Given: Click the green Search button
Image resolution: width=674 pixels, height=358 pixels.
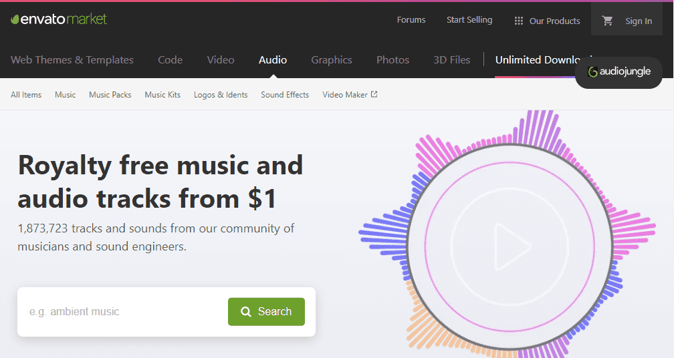Looking at the screenshot, I should (x=266, y=311).
